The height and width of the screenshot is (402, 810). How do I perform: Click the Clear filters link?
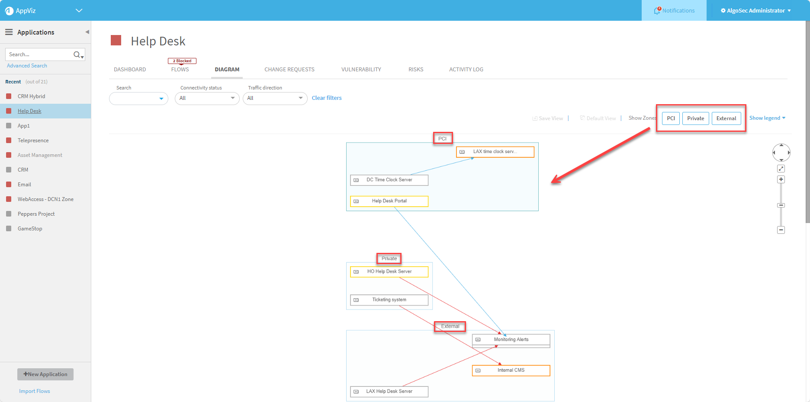point(327,98)
